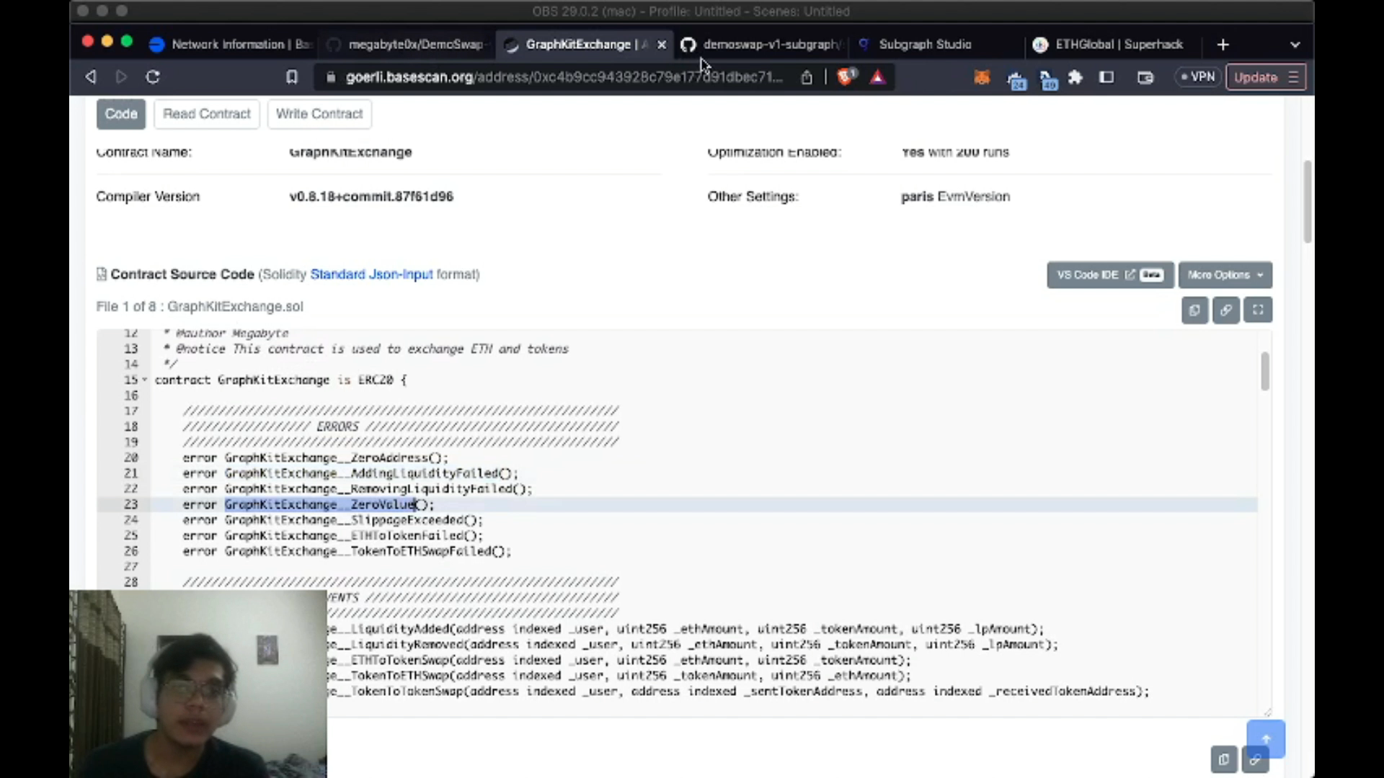
Task: Click the code editor vertical scrollbar
Action: (1265, 372)
